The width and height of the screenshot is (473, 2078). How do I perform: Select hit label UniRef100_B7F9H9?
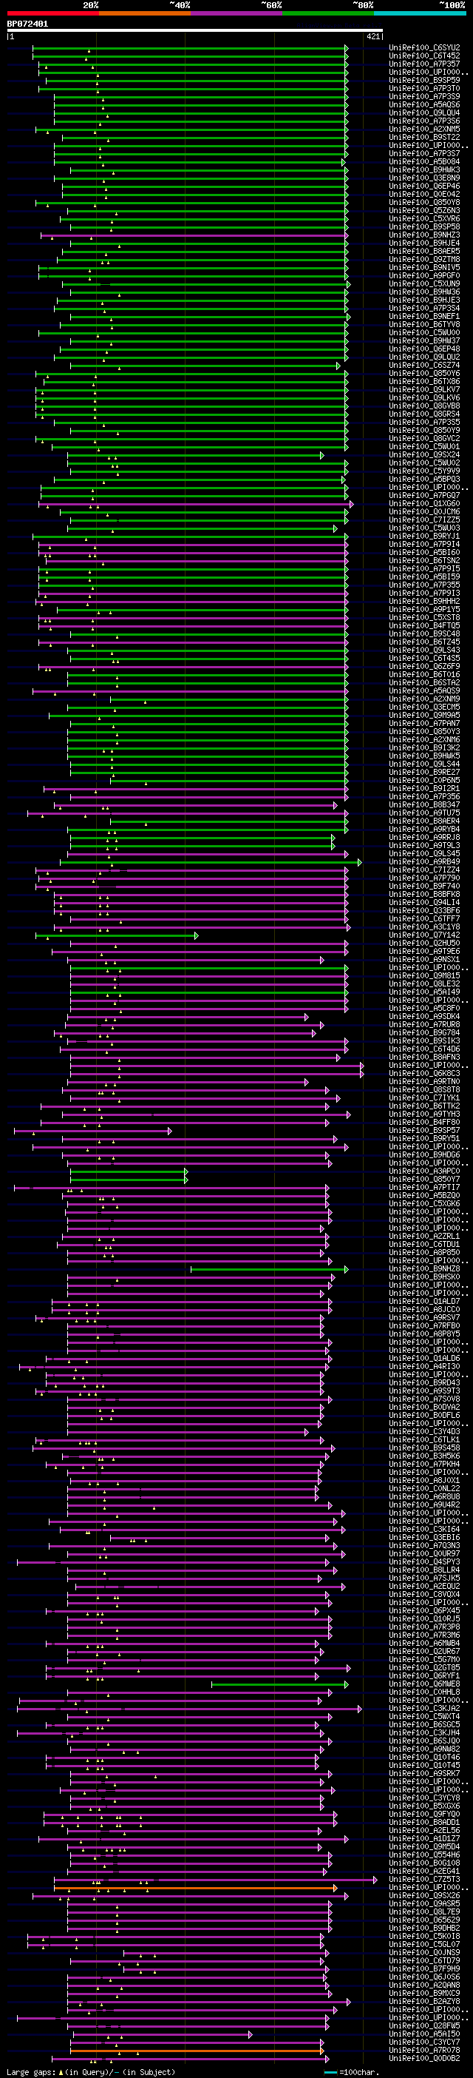425,1969
